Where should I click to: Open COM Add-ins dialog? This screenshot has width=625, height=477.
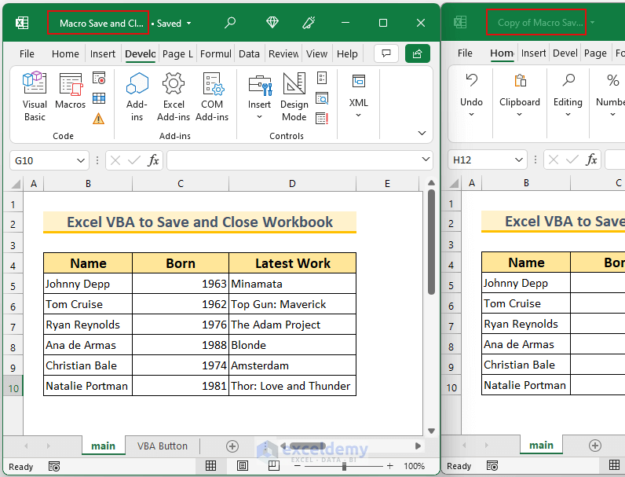(x=212, y=96)
